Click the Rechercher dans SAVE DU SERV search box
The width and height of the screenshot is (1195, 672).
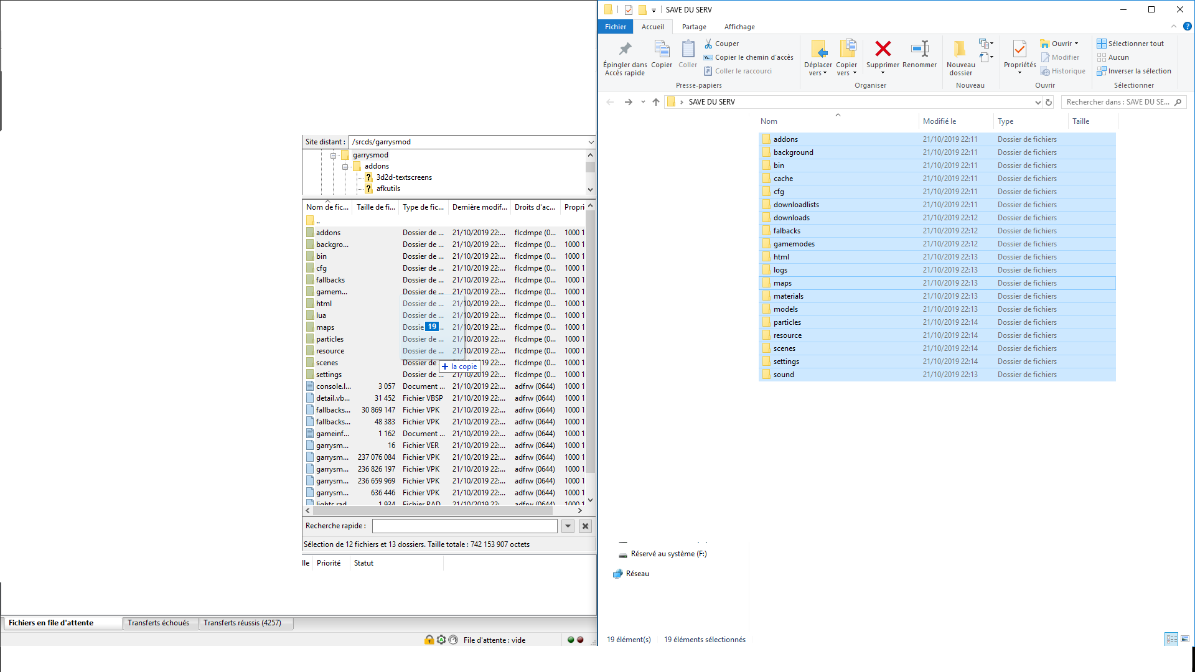tap(1123, 102)
